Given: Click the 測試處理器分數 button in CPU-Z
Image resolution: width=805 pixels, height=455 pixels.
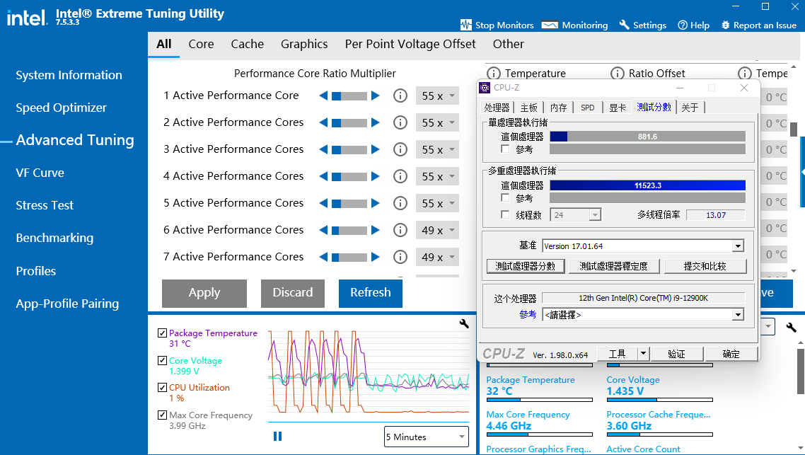Looking at the screenshot, I should tap(526, 266).
